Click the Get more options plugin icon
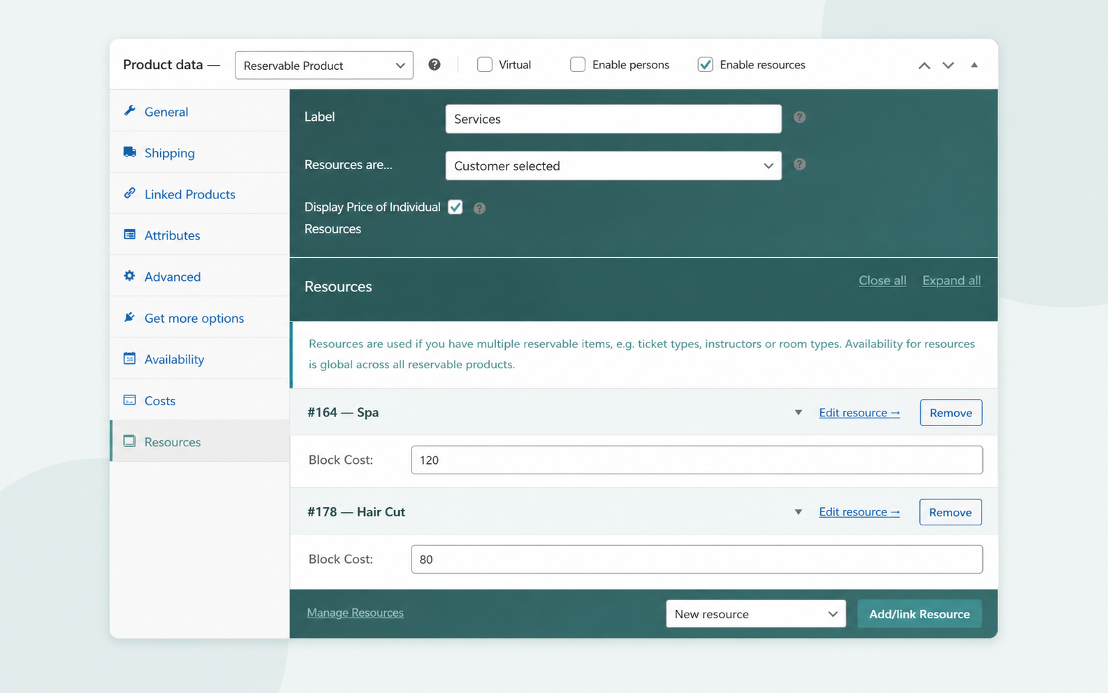 coord(129,317)
